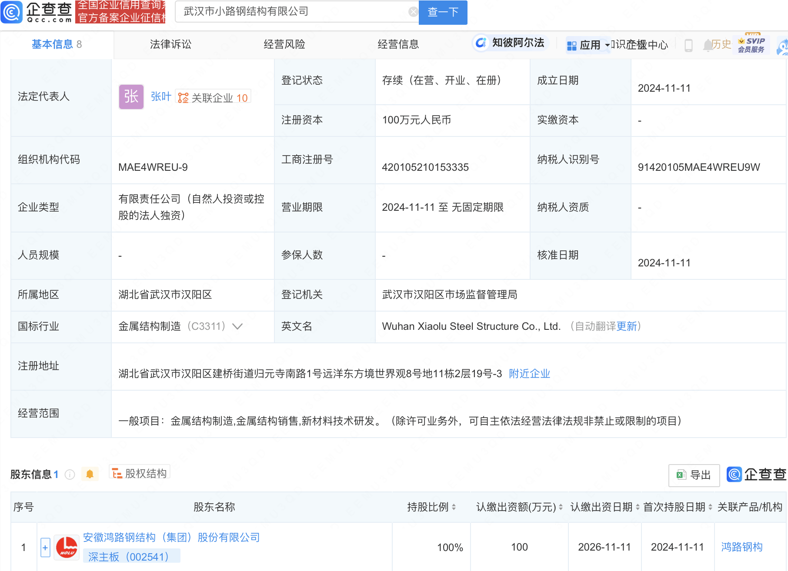Viewport: 788px width, 571px height.
Task: Open the 经营风险 tab
Action: [284, 44]
